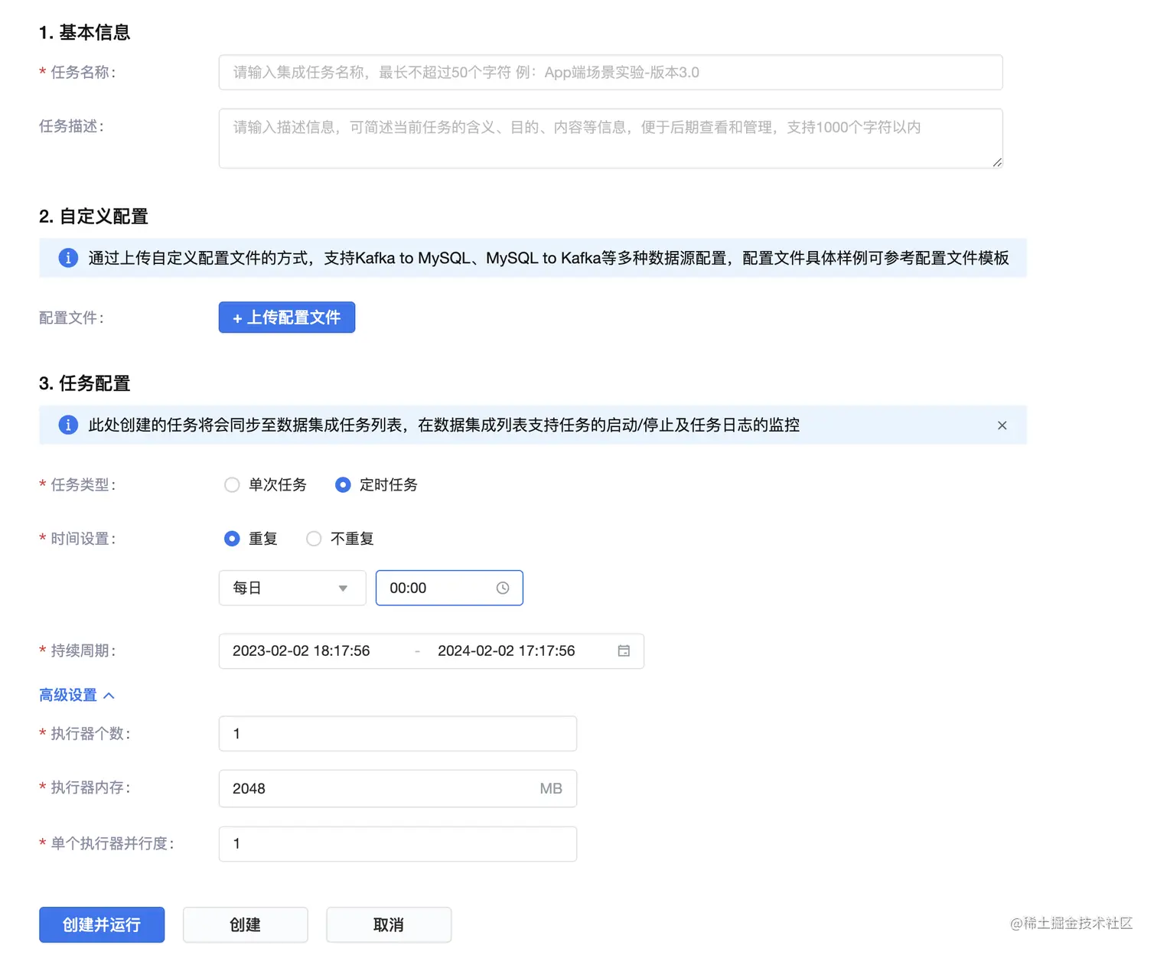
Task: Edit the 单个执行器并行度 field
Action: click(398, 843)
